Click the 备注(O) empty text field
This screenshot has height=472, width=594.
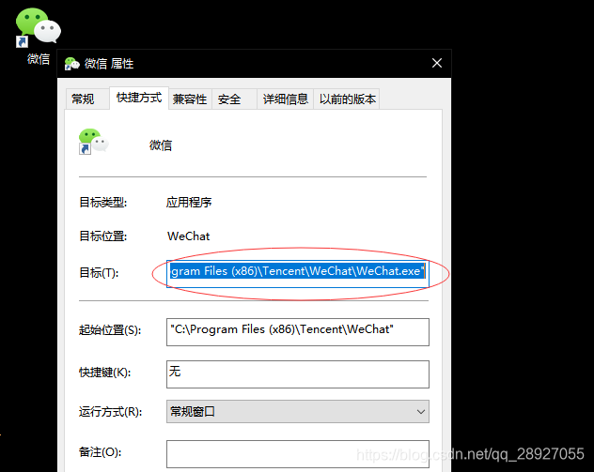[298, 454]
